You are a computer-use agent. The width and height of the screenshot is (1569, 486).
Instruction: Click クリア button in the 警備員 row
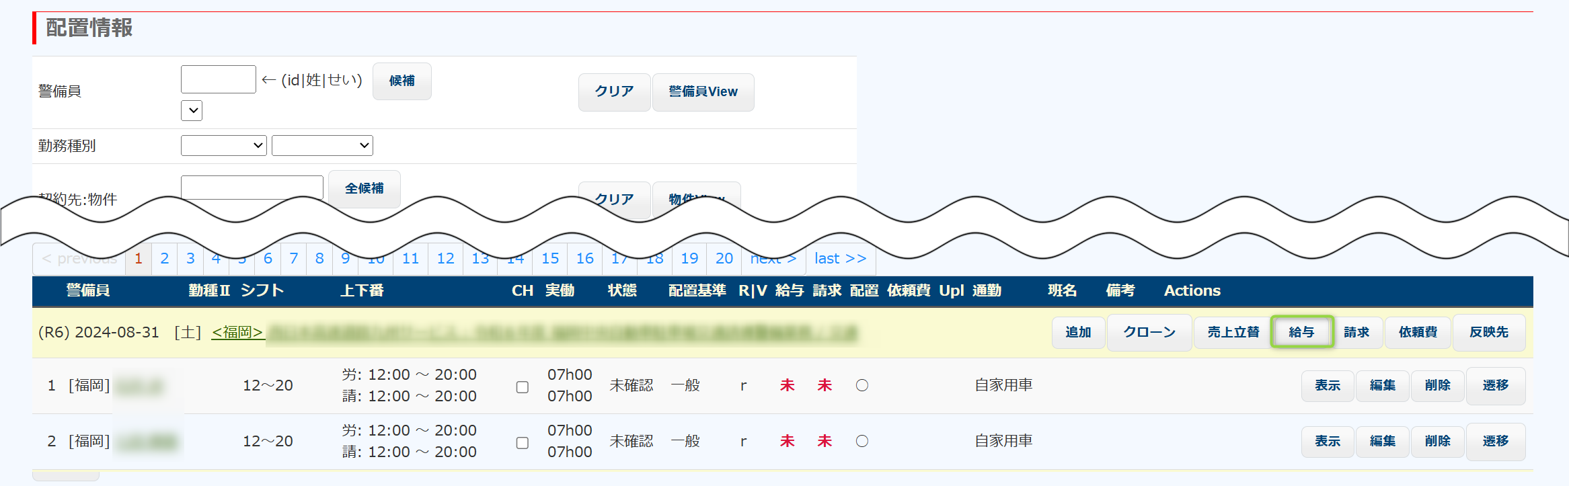pos(614,92)
